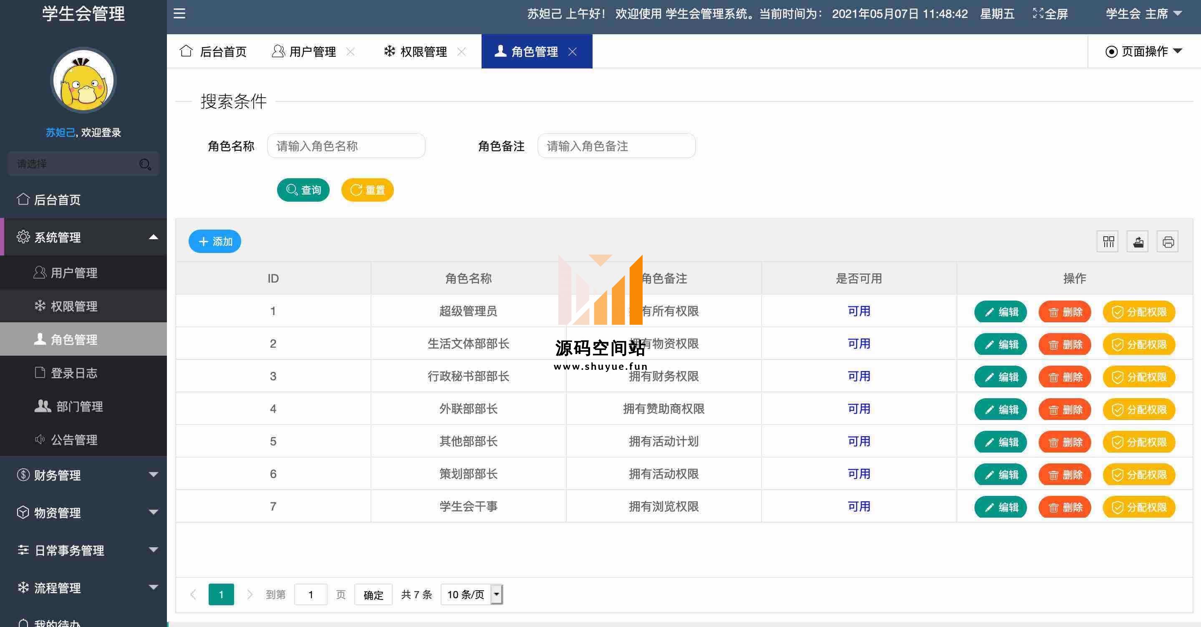This screenshot has height=627, width=1201.
Task: Open 权限管理 in the sidebar
Action: coord(83,306)
